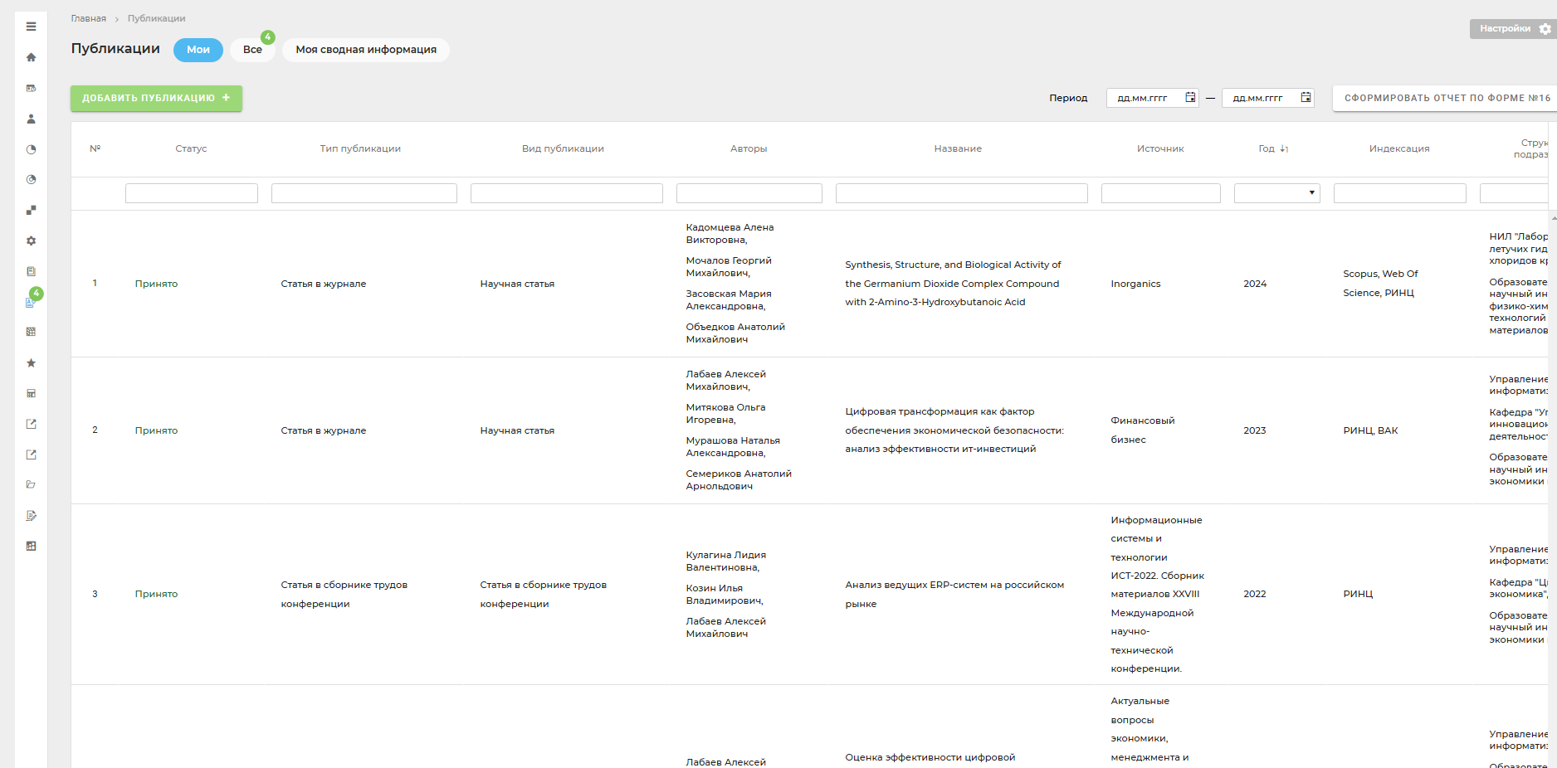Focus the Индексация filter field
The height and width of the screenshot is (768, 1557).
[1400, 193]
